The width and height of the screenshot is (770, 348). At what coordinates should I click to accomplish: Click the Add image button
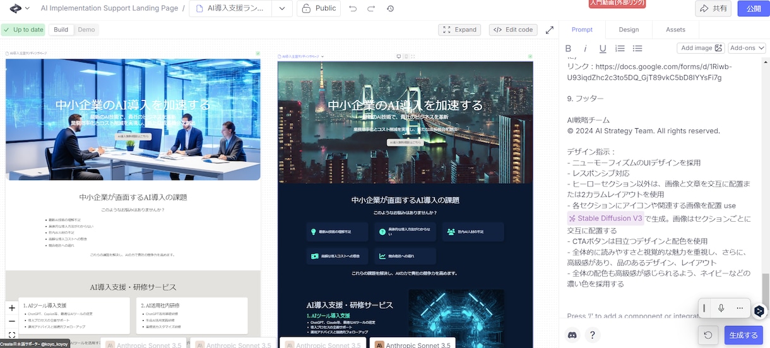[x=701, y=48]
